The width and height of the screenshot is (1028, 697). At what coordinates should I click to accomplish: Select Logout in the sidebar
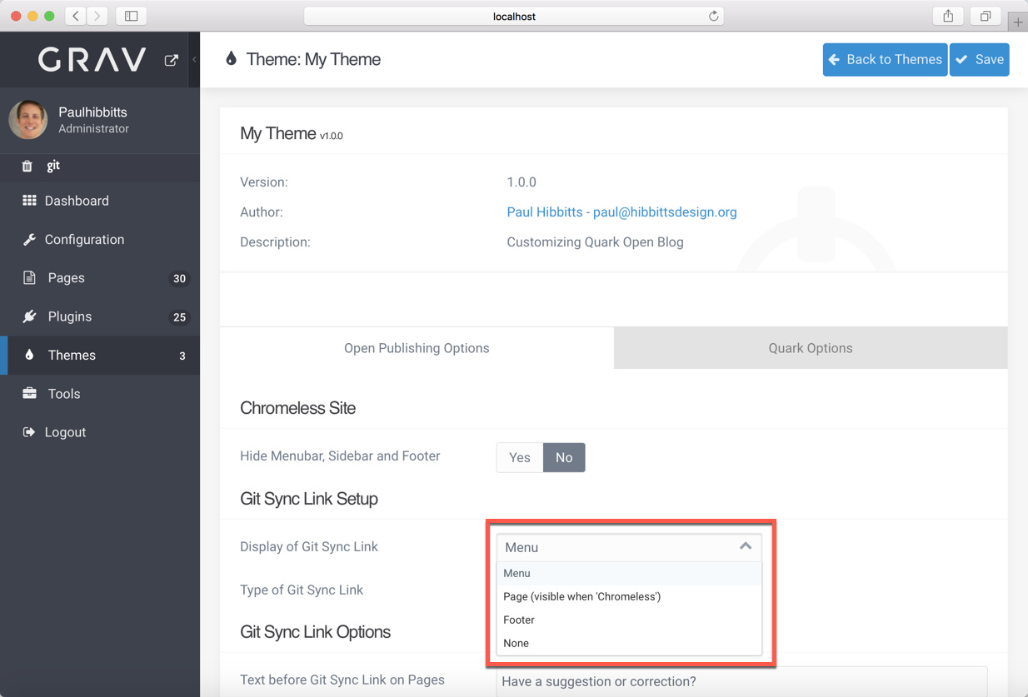tap(100, 432)
